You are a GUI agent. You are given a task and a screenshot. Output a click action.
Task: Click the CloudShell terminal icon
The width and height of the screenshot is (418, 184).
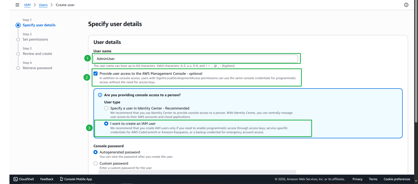16,179
